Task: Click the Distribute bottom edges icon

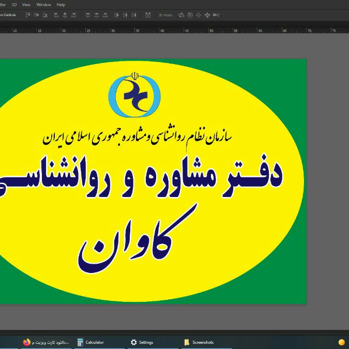Action: point(105,15)
